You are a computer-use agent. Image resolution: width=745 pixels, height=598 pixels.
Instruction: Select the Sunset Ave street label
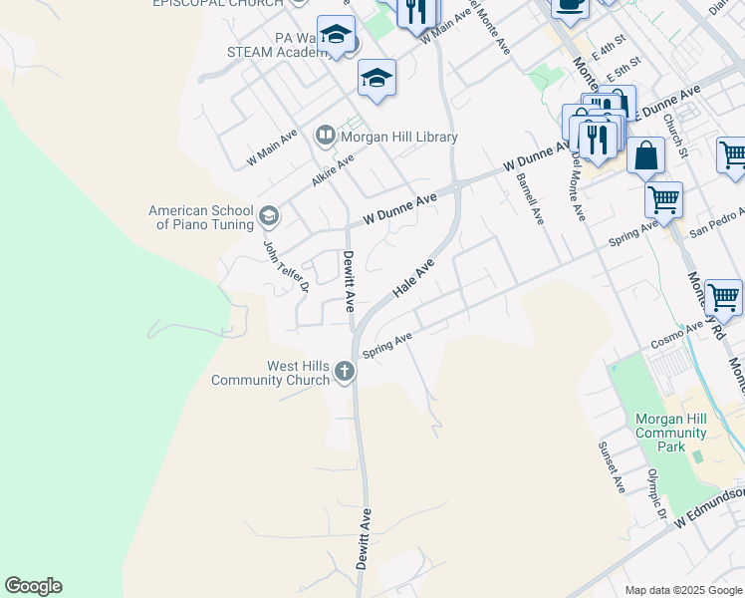point(612,467)
